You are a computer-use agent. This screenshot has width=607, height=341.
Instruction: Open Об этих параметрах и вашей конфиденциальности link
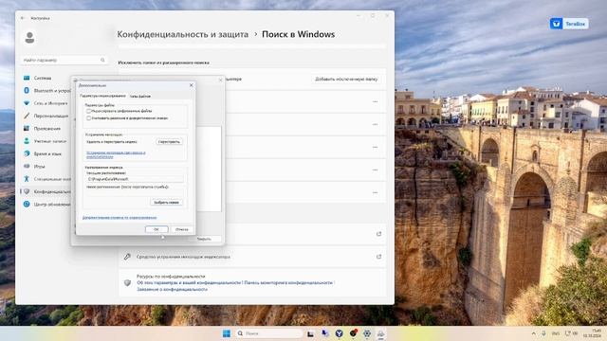[189, 282]
